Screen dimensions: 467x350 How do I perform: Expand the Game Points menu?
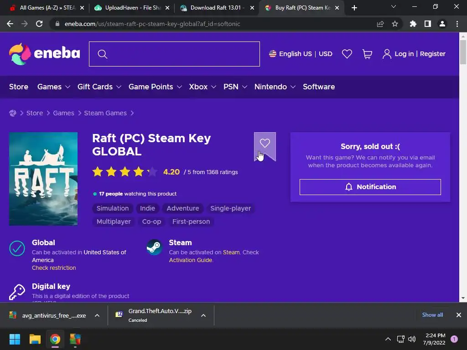[155, 87]
